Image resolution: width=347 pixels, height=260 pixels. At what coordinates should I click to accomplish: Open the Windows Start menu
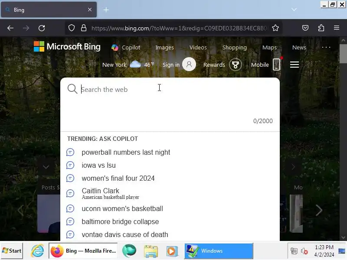click(x=12, y=251)
